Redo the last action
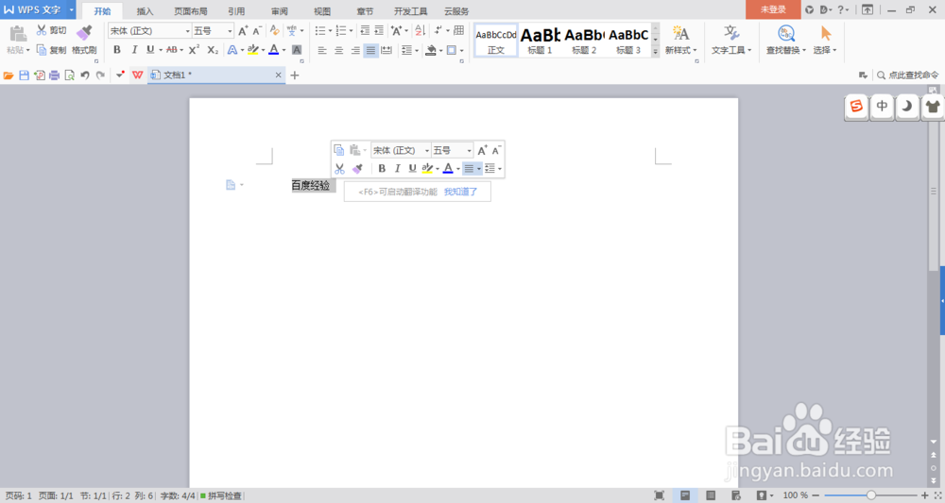The width and height of the screenshot is (945, 503). (100, 75)
